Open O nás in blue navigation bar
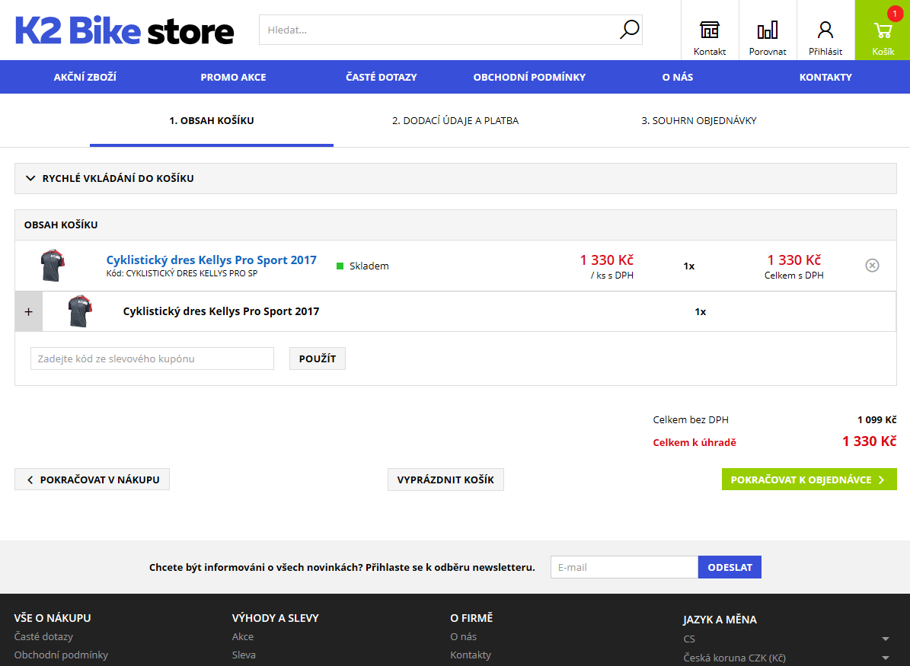This screenshot has height=666, width=910. [677, 77]
